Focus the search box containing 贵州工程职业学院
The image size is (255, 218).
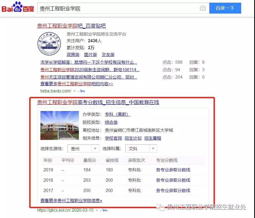(123, 8)
